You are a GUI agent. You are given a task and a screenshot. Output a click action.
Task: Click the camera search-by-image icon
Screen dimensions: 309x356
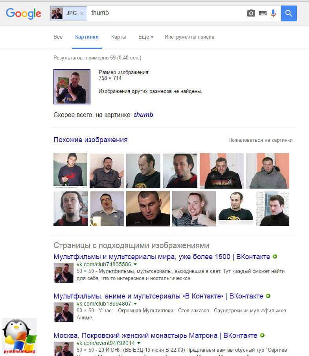pyautogui.click(x=251, y=13)
